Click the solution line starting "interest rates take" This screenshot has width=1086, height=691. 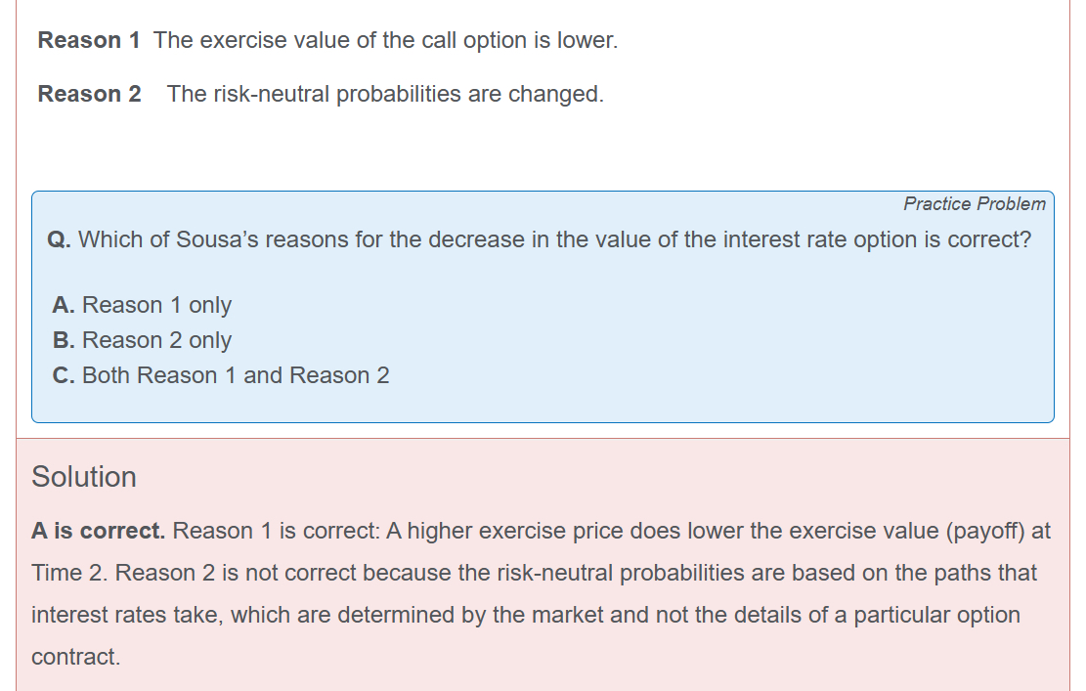(525, 615)
